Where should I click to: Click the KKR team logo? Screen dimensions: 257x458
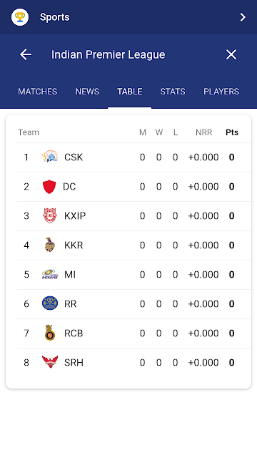[50, 245]
